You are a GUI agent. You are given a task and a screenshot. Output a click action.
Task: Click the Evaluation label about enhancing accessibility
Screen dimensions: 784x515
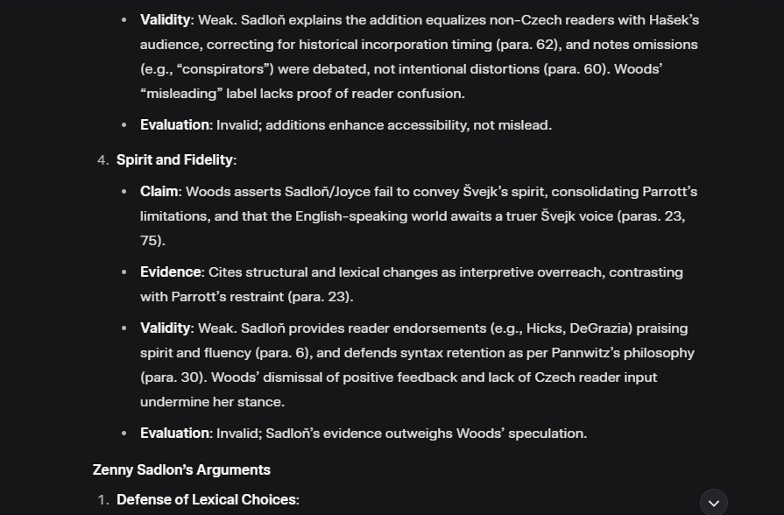pos(174,124)
